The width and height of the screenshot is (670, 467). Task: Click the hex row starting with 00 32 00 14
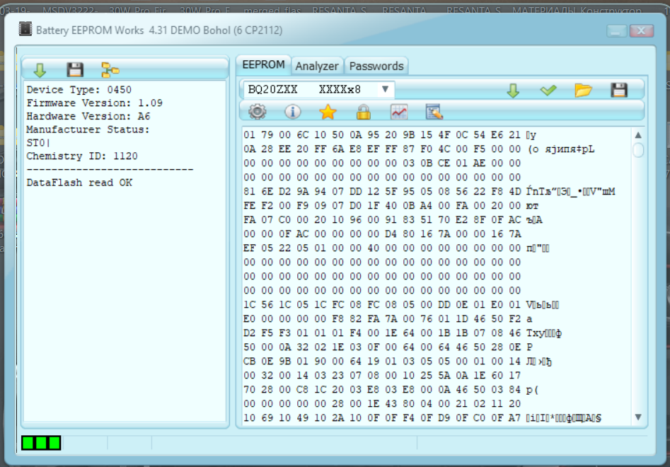(382, 376)
